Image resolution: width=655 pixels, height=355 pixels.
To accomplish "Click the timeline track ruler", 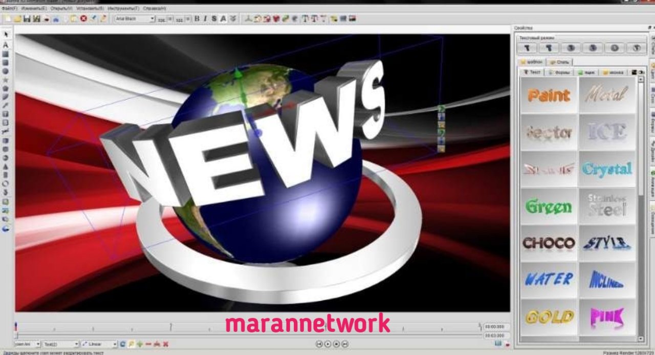I will point(248,328).
